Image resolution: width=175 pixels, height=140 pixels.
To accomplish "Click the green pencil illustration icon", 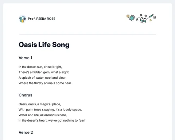I will 151,16.
